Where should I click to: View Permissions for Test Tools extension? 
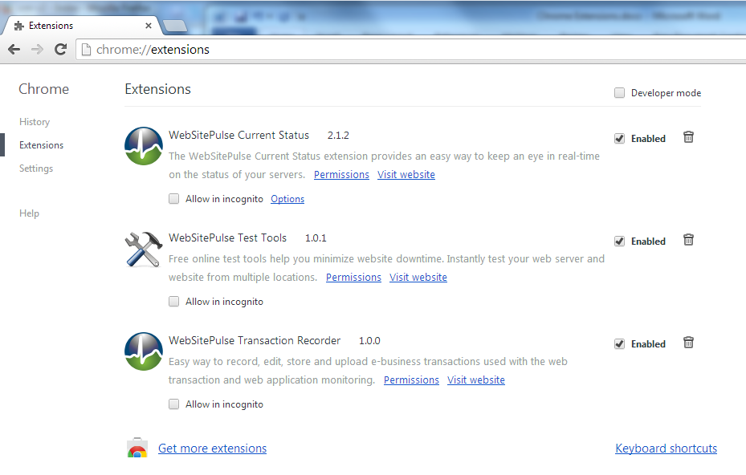(353, 277)
